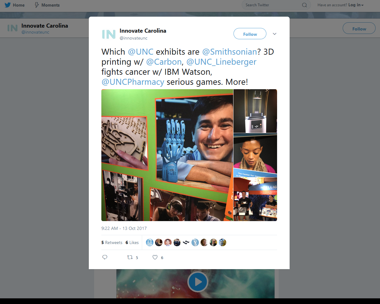View the 5 Retweets list
Image resolution: width=380 pixels, height=304 pixels.
(112, 242)
